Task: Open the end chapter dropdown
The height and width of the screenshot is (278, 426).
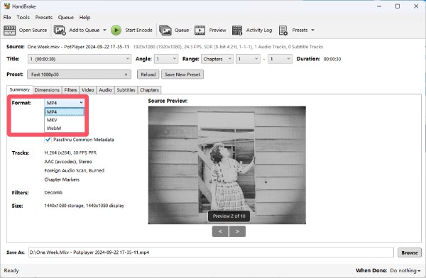Action: tap(280, 59)
